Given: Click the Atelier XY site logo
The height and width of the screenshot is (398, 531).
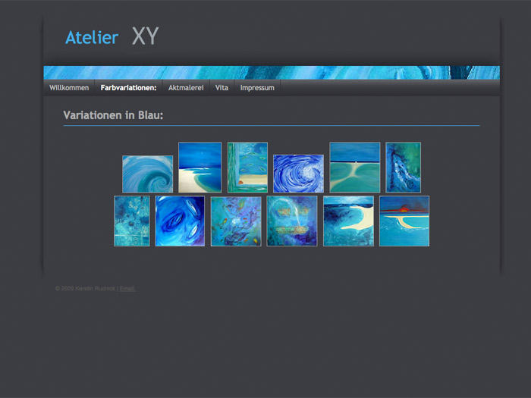Looking at the screenshot, I should pos(112,37).
